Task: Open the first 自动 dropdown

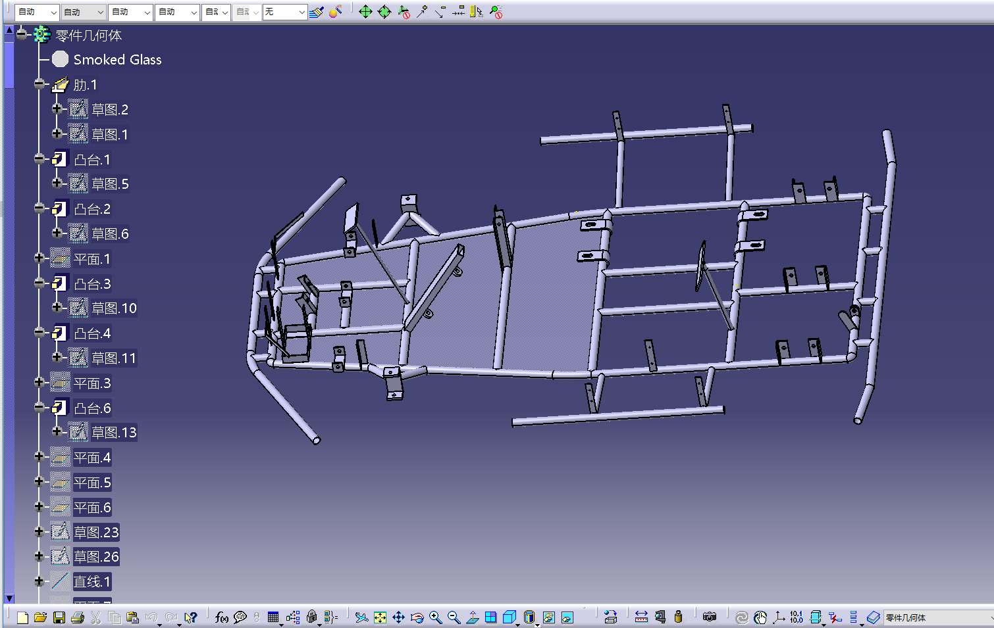Action: 37,12
